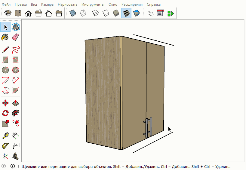Screen dimensions: 246x170
Task: Click the hand-shaped extension icon
Action: (151, 13)
